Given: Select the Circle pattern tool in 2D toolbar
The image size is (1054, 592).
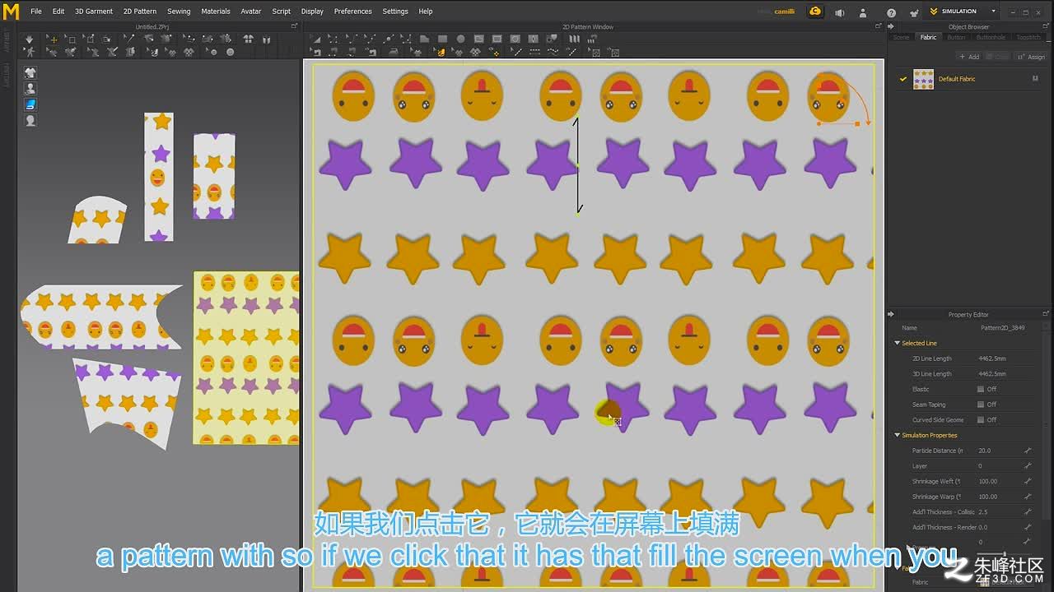Looking at the screenshot, I should click(460, 39).
